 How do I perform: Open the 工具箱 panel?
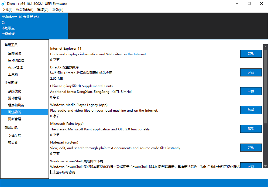point(12,74)
